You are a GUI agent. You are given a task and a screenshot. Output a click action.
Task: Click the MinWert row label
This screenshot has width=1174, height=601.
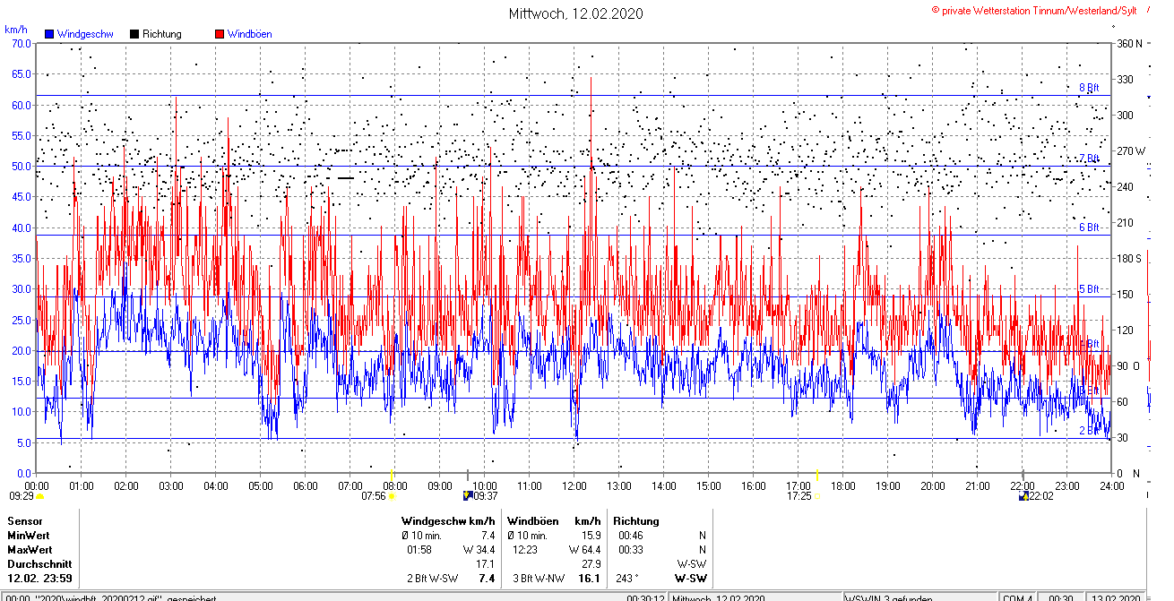30,535
